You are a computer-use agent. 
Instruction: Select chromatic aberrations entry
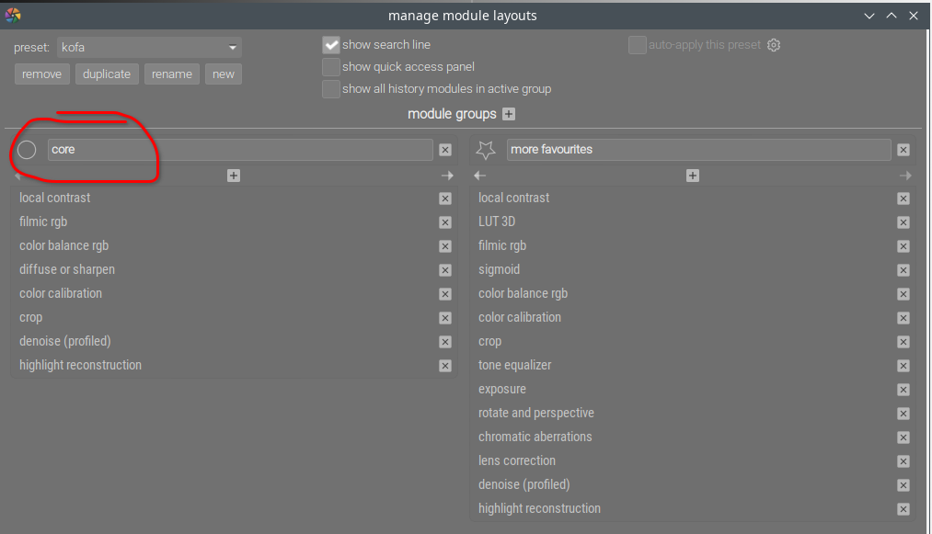point(535,437)
